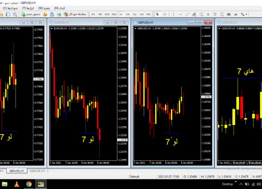Open File Explorer from the taskbar
Image resolution: width=262 pixels, height=189 pixels.
tap(5, 184)
